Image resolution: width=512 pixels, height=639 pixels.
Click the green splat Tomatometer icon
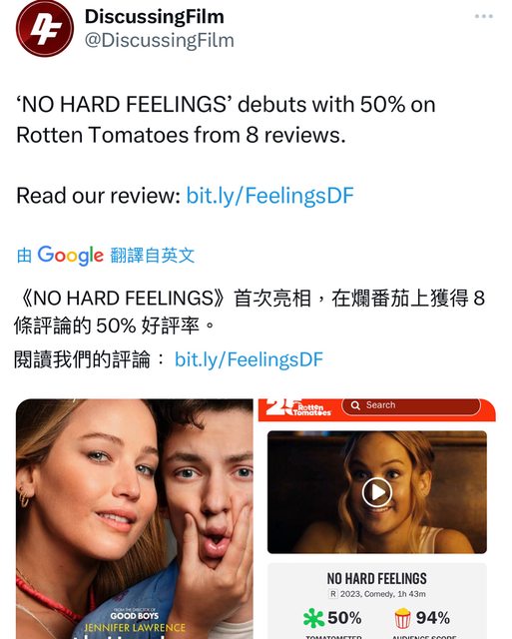(x=313, y=618)
